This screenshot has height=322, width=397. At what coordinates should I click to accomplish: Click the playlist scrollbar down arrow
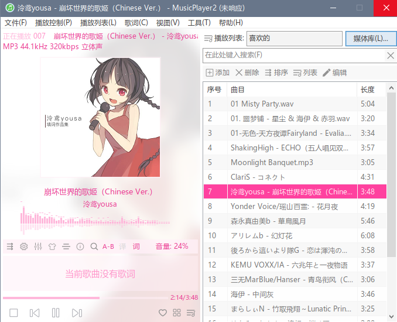click(391, 316)
